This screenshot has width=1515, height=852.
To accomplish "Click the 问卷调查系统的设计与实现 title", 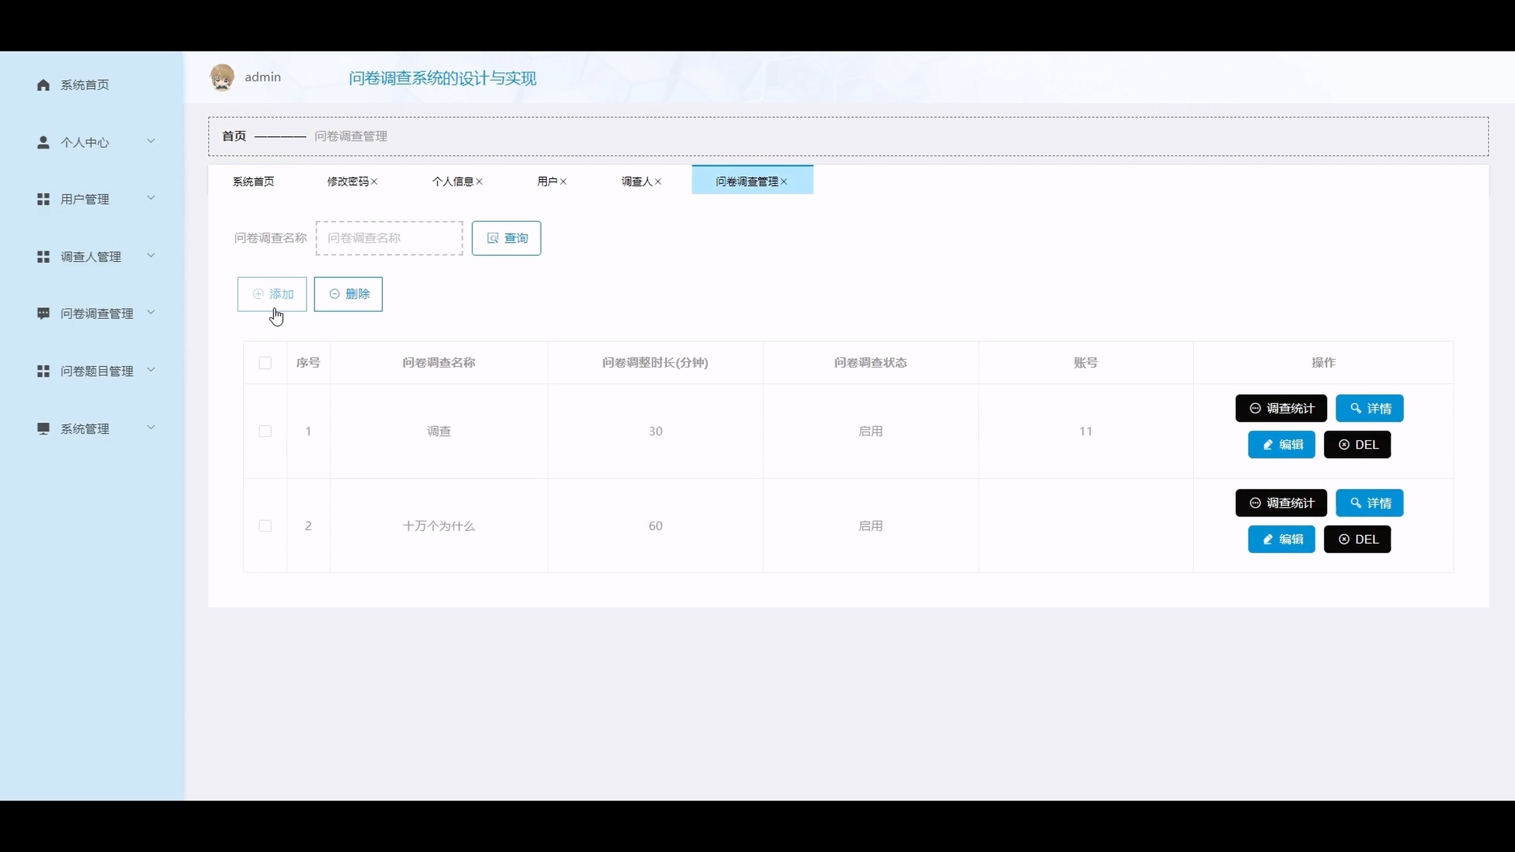I will [x=442, y=78].
